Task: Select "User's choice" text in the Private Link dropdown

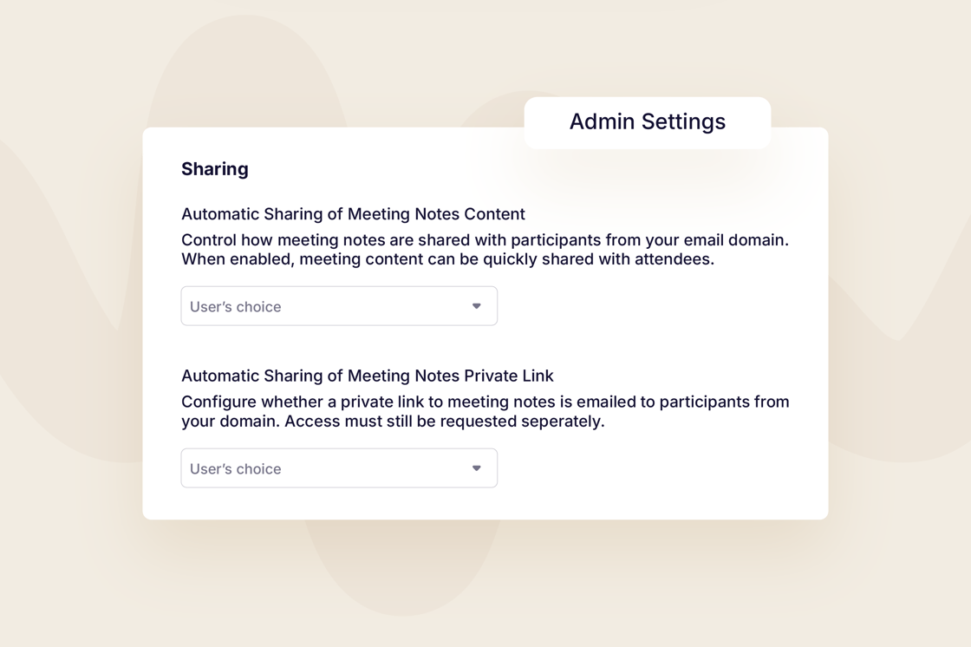Action: (x=235, y=469)
